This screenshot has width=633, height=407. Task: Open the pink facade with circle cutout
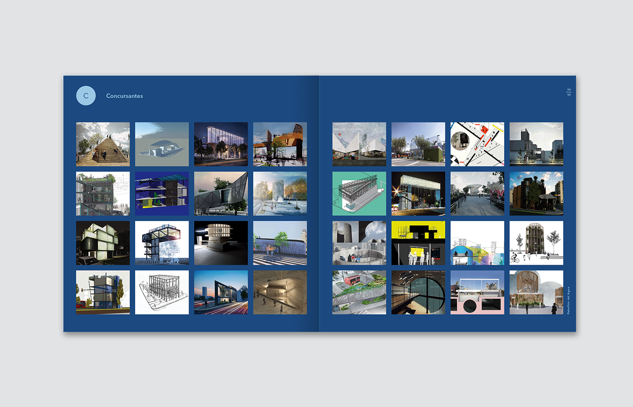click(x=477, y=292)
